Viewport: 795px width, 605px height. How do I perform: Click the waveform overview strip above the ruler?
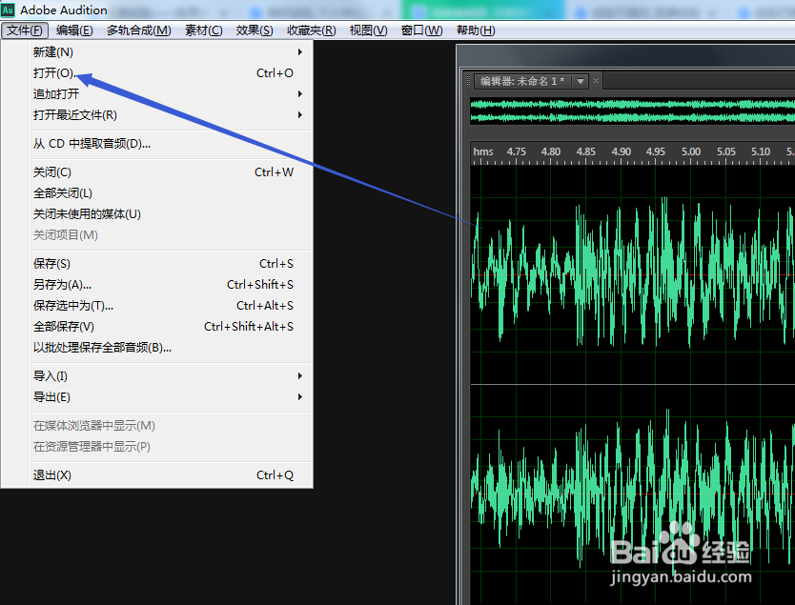[629, 112]
